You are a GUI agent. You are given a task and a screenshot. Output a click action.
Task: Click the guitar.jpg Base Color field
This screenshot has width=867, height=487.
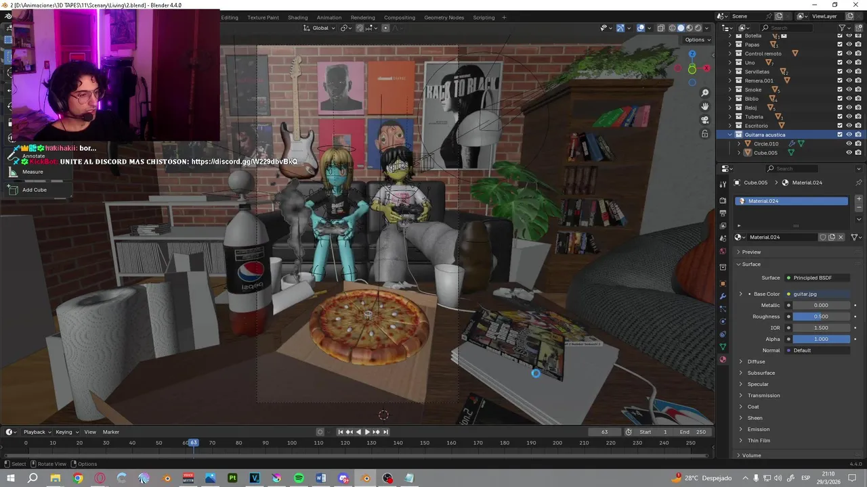pos(817,294)
